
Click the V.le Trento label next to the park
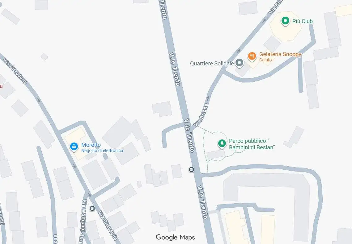pos(189,135)
